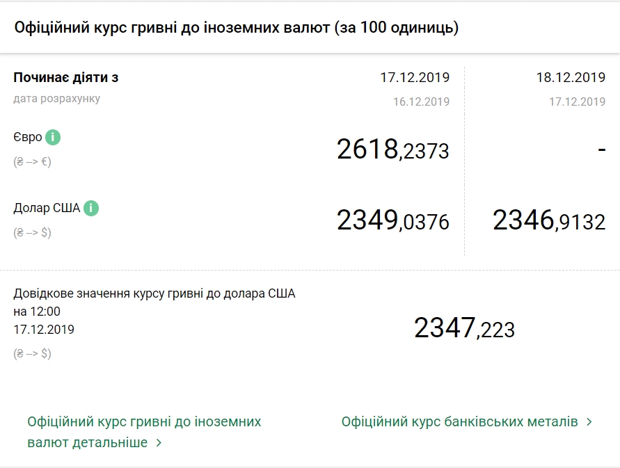Open the US Dollar info tooltip icon

(90, 207)
